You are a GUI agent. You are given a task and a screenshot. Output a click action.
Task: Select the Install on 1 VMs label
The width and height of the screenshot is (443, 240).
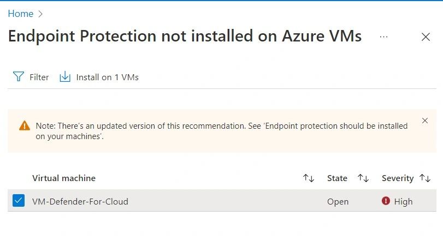tap(107, 77)
